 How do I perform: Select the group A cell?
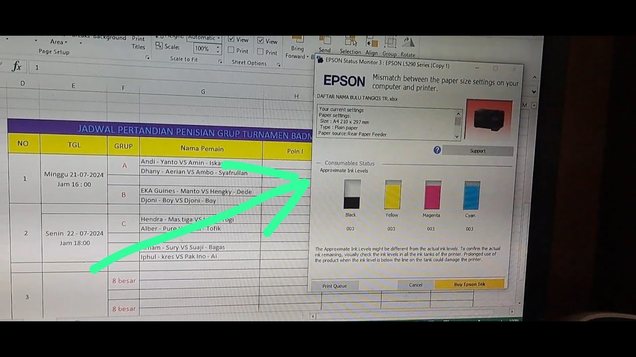124,166
